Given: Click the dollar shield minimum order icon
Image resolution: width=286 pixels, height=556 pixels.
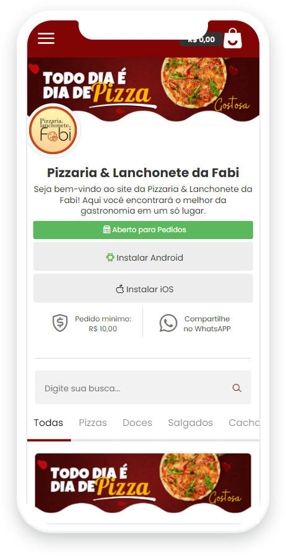Looking at the screenshot, I should point(60,323).
